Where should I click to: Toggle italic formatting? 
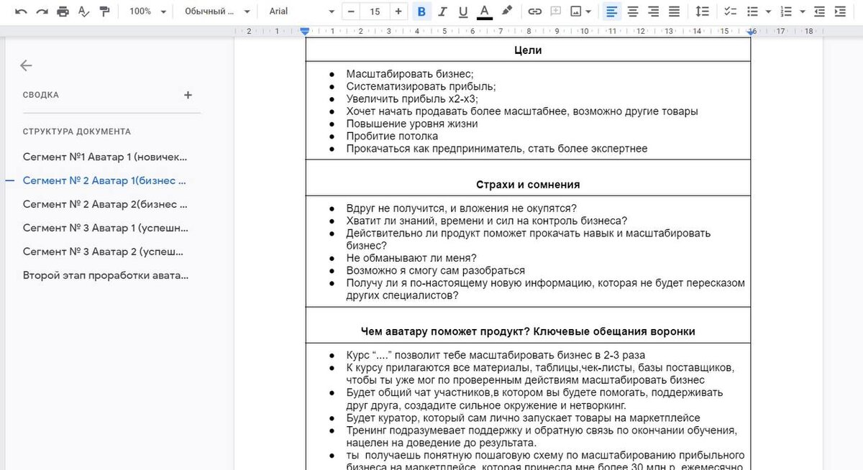coord(442,11)
